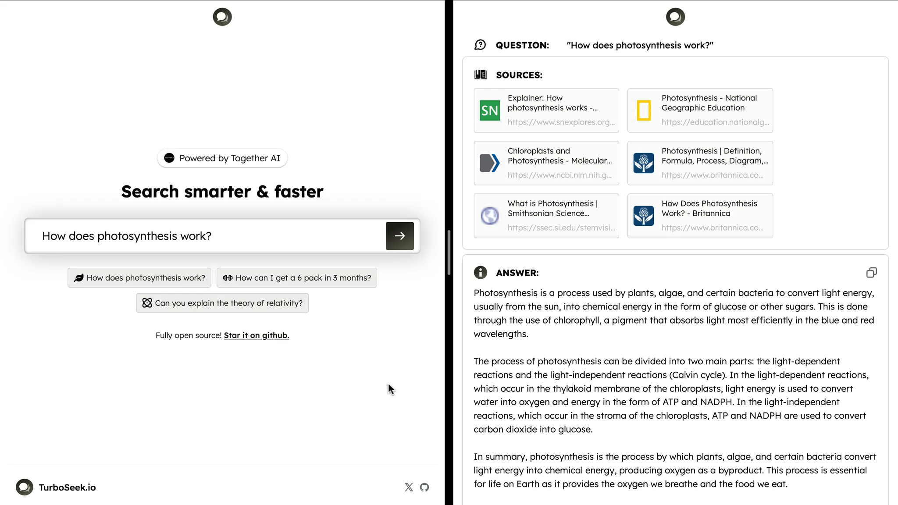Submit the search with the arrow button
The image size is (898, 505).
coord(399,236)
